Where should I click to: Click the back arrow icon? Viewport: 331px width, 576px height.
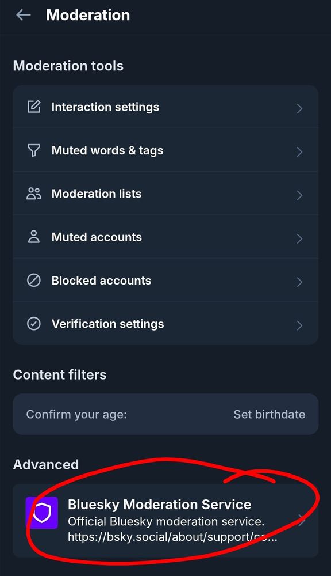(x=23, y=15)
